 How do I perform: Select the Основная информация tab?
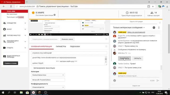(x=41, y=46)
